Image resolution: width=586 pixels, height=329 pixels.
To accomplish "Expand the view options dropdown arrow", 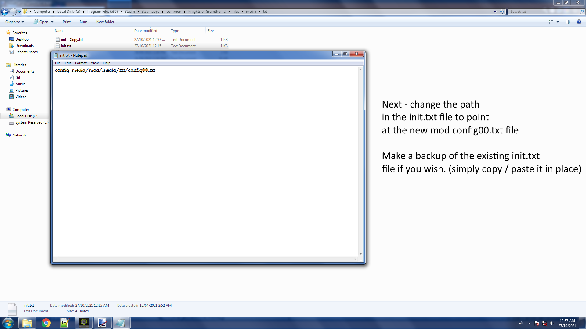I will point(558,22).
